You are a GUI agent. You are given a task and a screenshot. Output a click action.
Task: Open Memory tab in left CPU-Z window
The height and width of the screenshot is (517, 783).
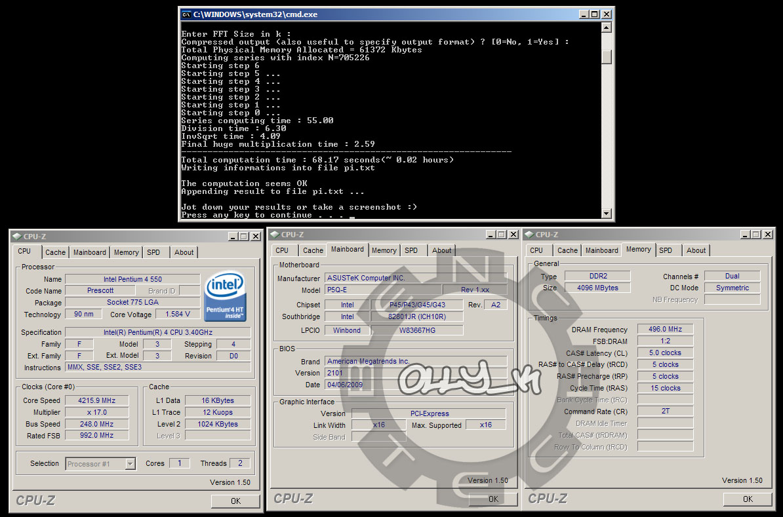[x=127, y=252]
